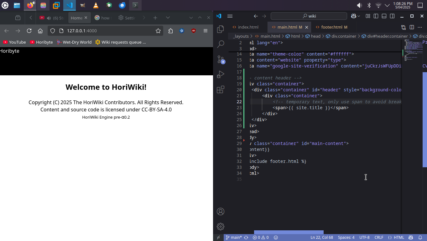Open the Search view in activity bar
The width and height of the screenshot is (427, 241).
(221, 44)
